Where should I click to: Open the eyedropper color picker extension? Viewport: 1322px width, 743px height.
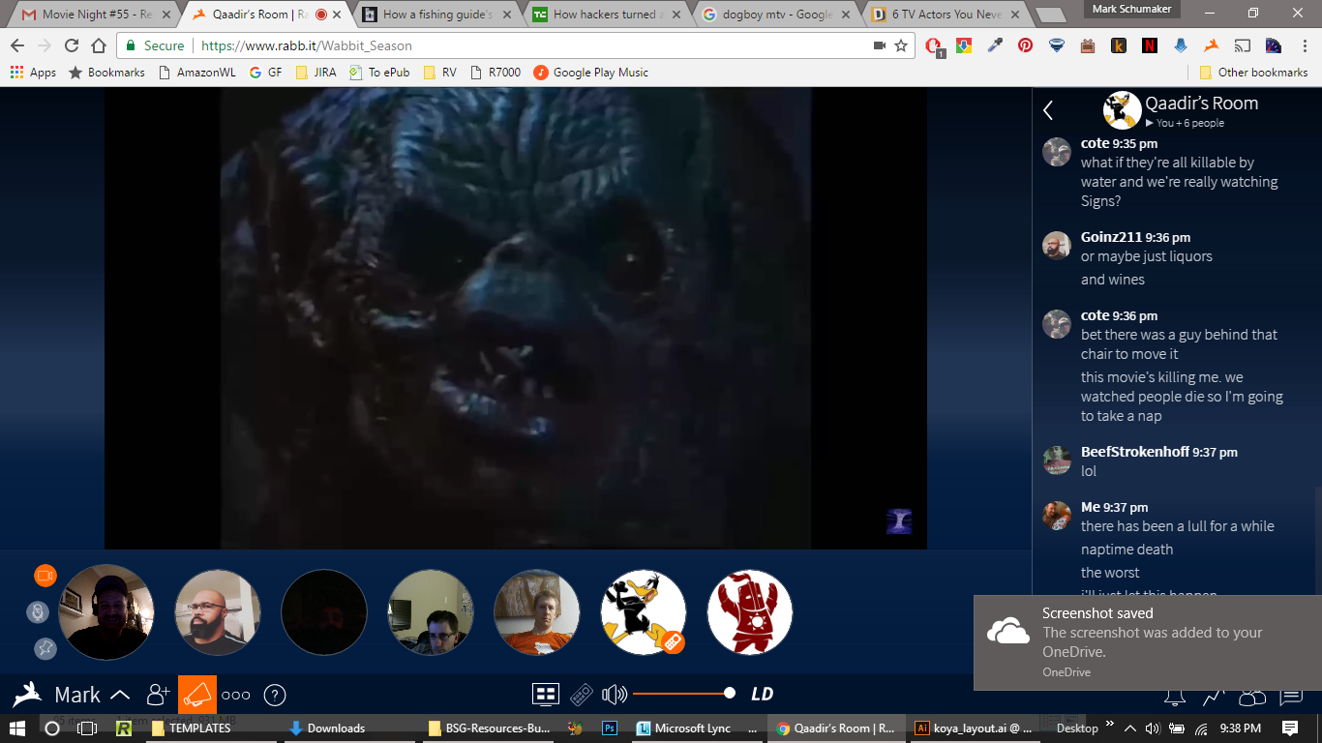coord(994,45)
